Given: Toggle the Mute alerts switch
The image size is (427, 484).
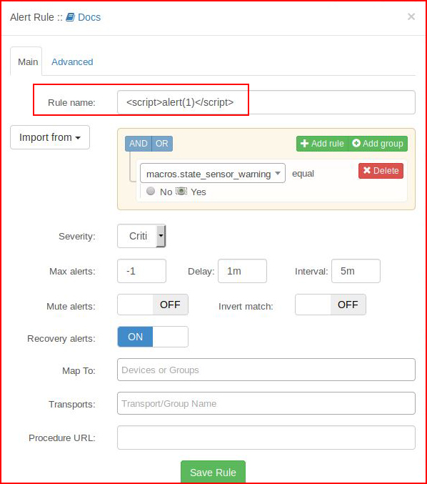Looking at the screenshot, I should [153, 305].
